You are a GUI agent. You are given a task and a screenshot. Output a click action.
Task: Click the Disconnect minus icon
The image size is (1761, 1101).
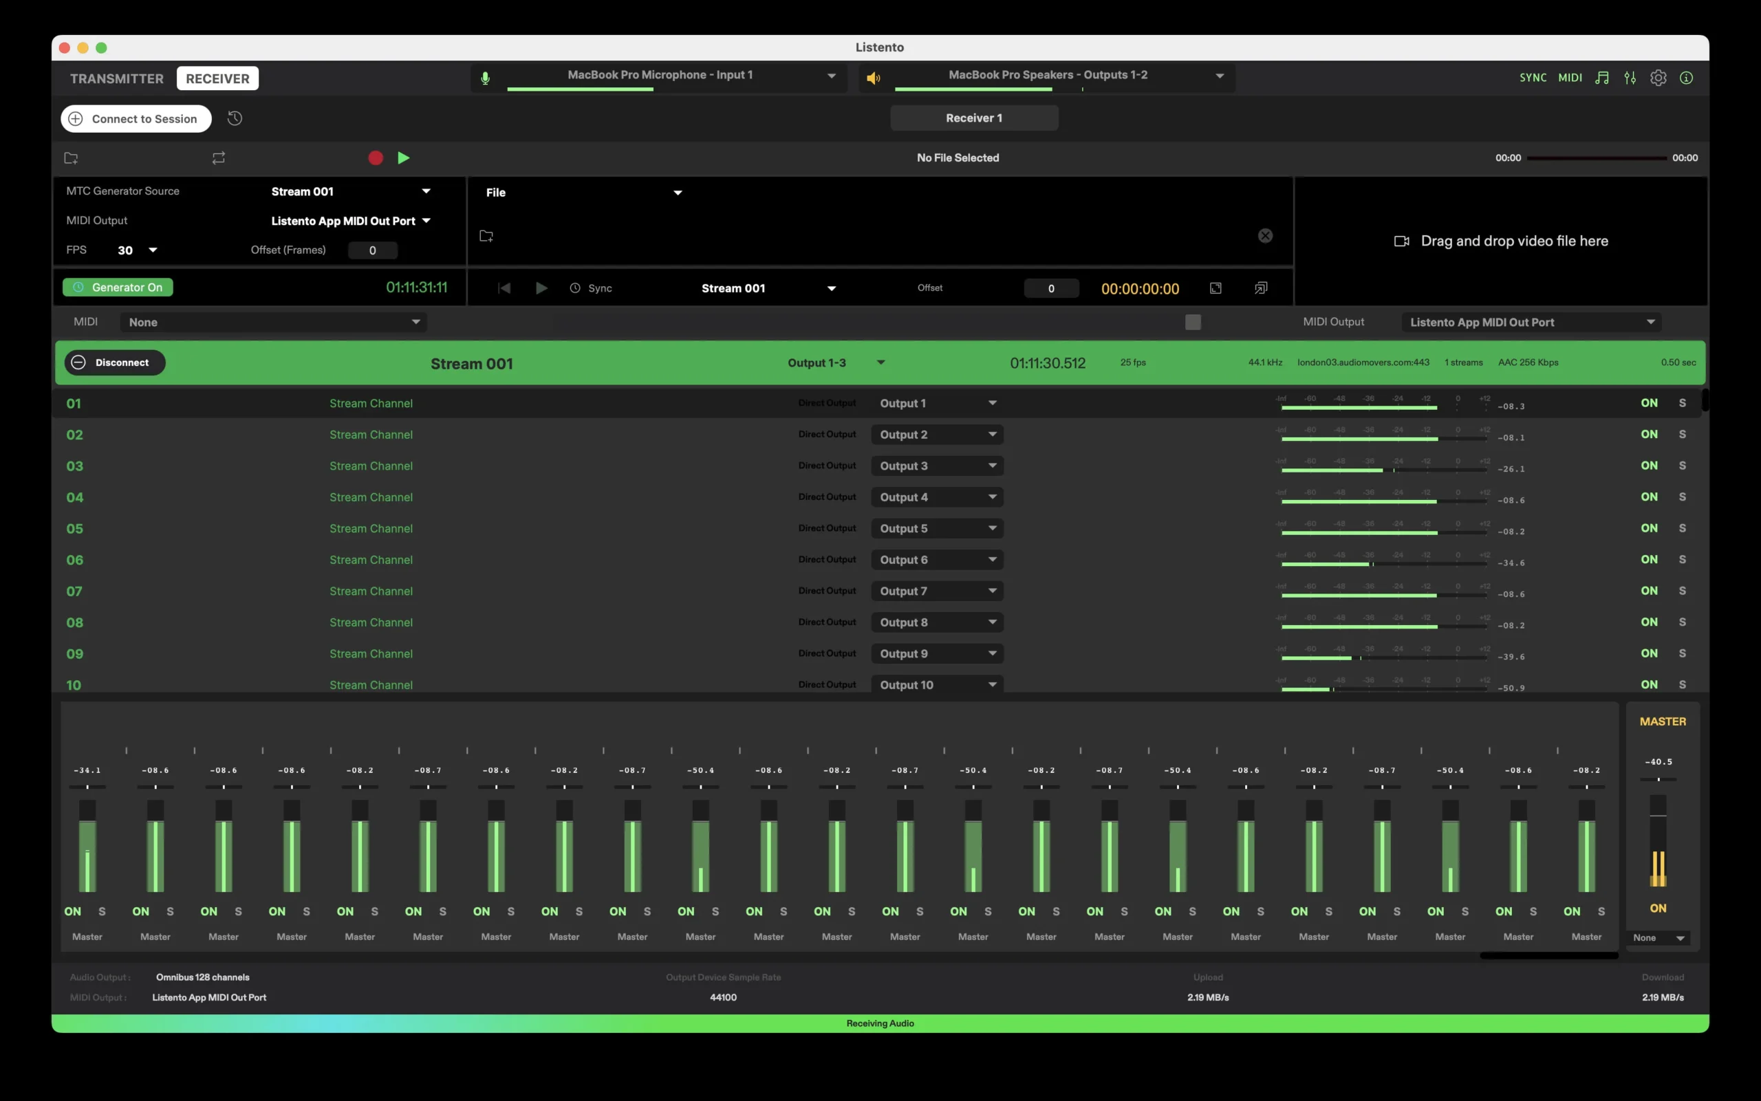click(78, 362)
